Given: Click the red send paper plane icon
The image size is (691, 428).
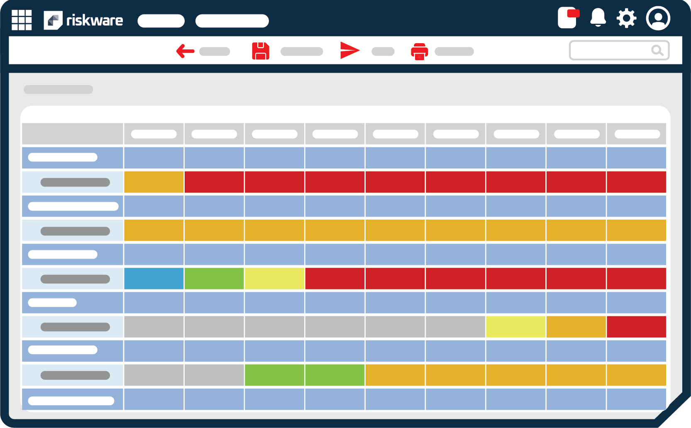Looking at the screenshot, I should (349, 51).
